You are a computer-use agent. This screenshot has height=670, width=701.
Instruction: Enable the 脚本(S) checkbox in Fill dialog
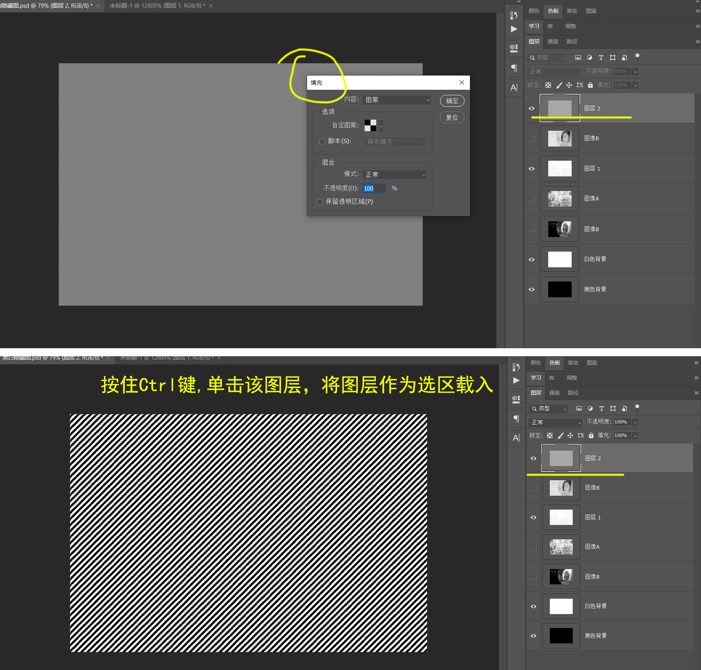point(322,141)
